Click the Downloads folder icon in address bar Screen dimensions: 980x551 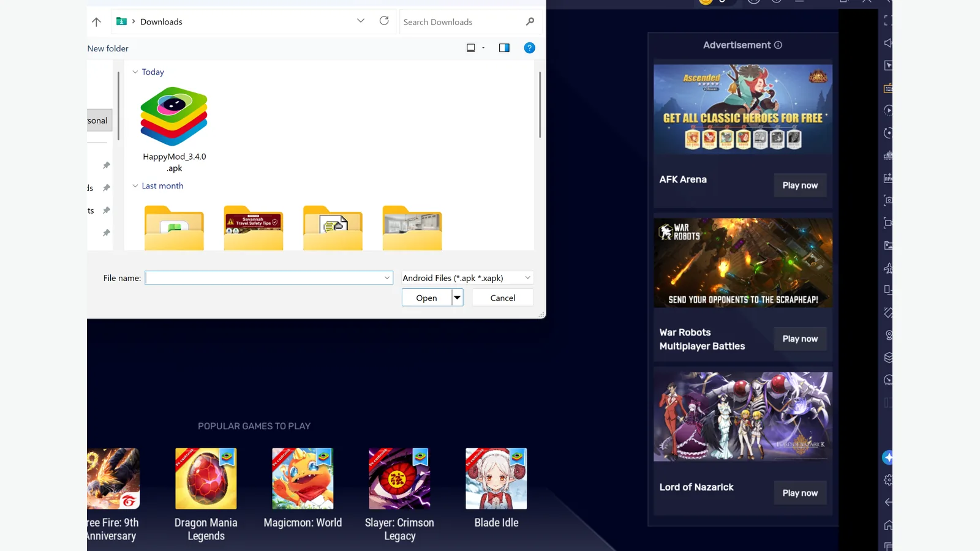coord(121,21)
